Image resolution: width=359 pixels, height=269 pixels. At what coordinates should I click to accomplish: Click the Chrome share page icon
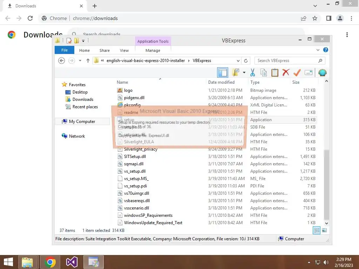click(304, 18)
